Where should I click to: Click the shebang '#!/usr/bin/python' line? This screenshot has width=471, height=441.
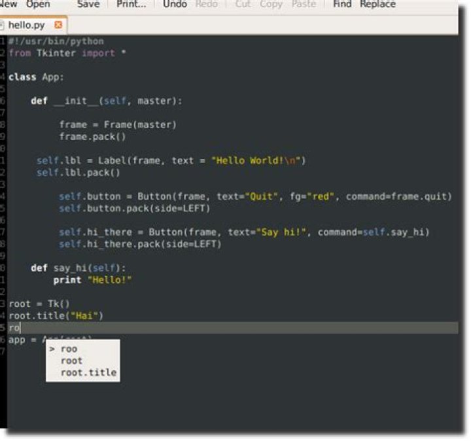pyautogui.click(x=56, y=41)
